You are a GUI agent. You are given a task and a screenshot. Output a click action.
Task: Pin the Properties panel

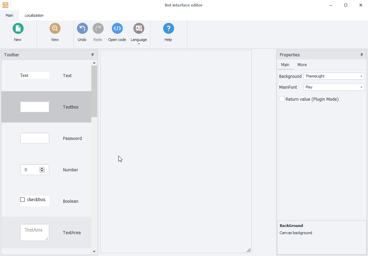point(362,55)
